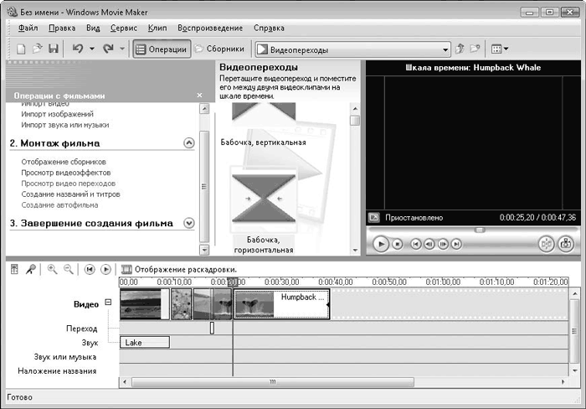This screenshot has height=409, width=586.
Task: Toggle the Операции tasks pane button
Action: [161, 49]
